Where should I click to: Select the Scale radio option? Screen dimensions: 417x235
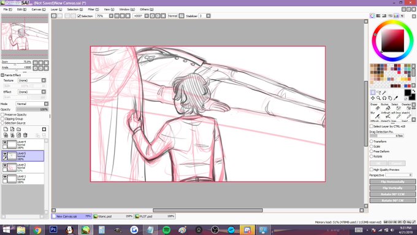(372, 147)
